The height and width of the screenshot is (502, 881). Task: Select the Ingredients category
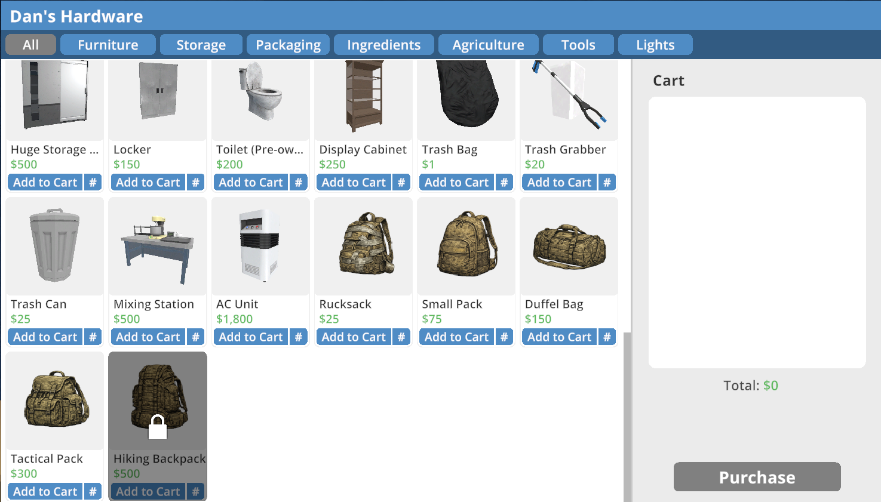click(x=383, y=44)
